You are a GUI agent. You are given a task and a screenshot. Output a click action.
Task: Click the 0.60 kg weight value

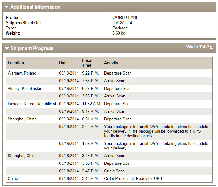coord(119,33)
